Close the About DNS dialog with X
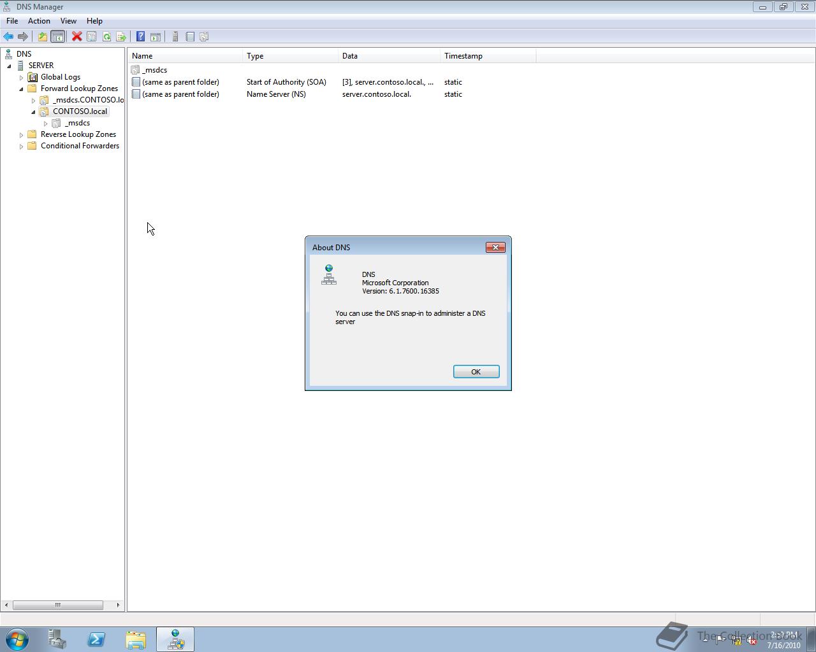Image resolution: width=816 pixels, height=652 pixels. click(x=495, y=247)
